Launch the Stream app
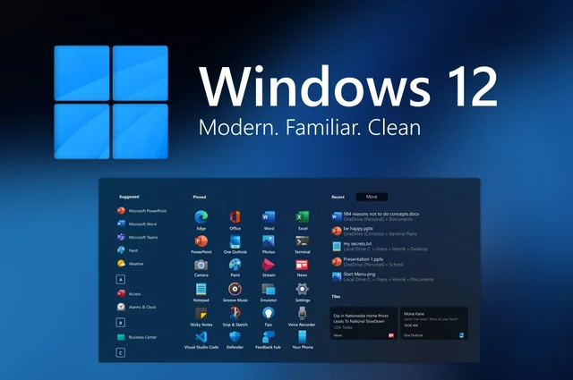This screenshot has width=573, height=380. point(269,268)
